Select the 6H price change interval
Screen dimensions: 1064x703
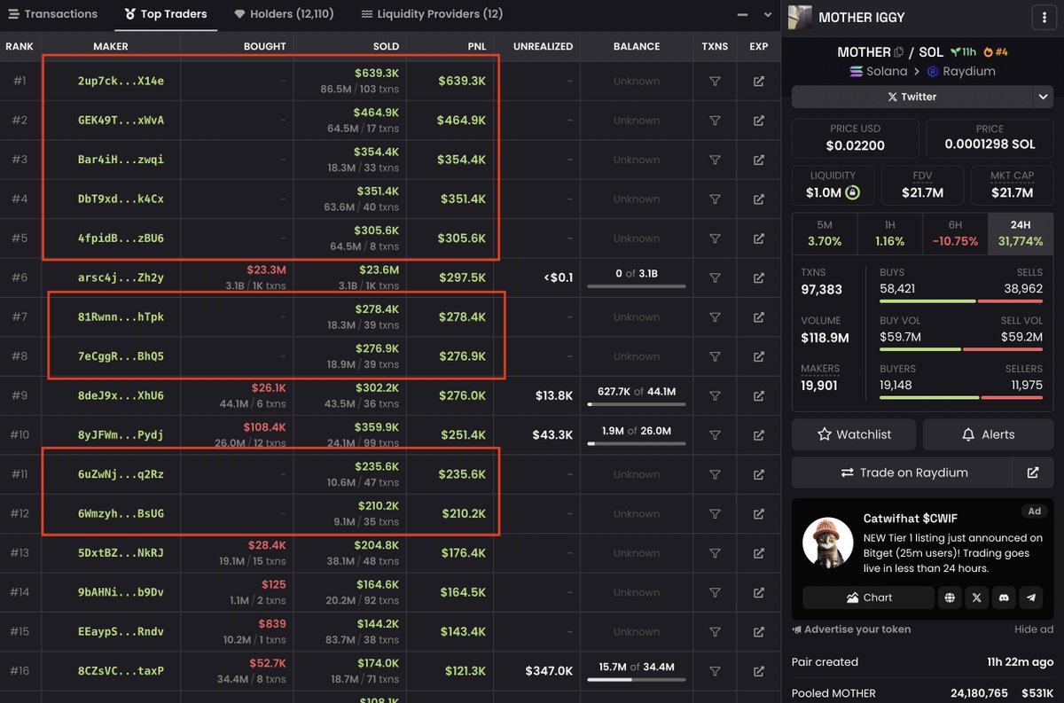pyautogui.click(x=955, y=234)
